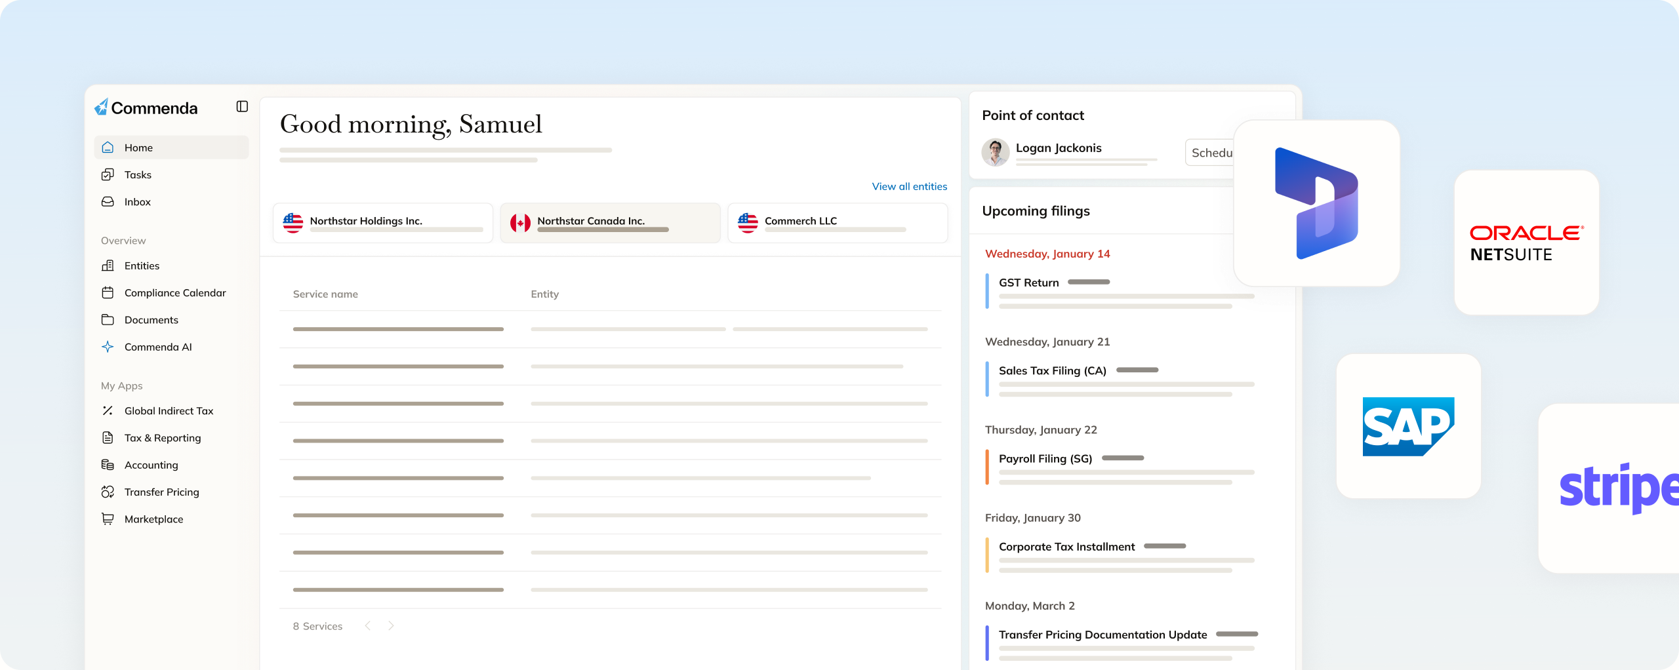Open Tasks in the sidebar
The width and height of the screenshot is (1679, 670).
pyautogui.click(x=171, y=174)
